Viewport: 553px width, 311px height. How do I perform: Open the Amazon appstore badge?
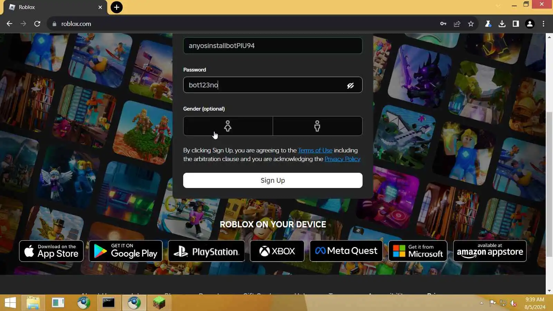pos(490,251)
